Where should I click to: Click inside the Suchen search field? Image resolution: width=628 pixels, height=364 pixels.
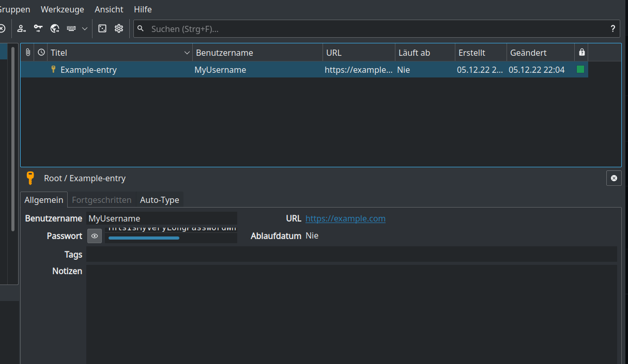click(x=310, y=28)
